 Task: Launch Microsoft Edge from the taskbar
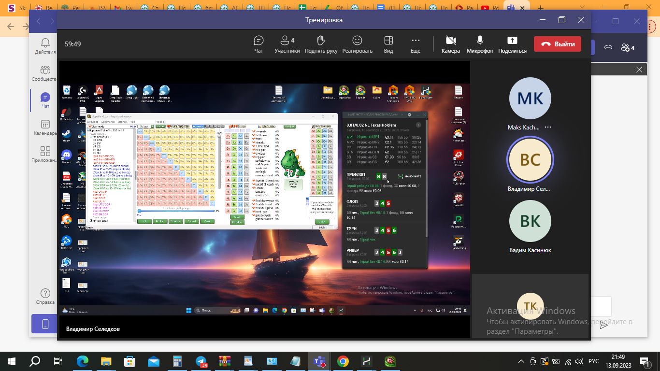[x=83, y=361]
